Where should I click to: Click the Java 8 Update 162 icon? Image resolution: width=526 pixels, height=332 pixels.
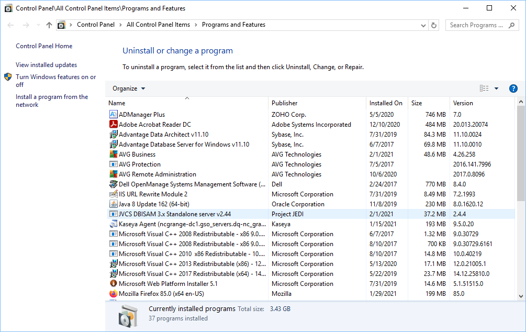114,204
